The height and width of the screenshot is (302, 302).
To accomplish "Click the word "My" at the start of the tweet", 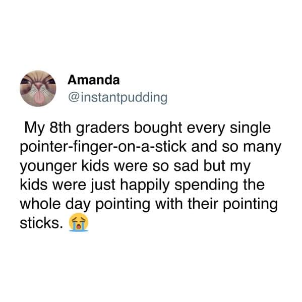I will pyautogui.click(x=34, y=129).
